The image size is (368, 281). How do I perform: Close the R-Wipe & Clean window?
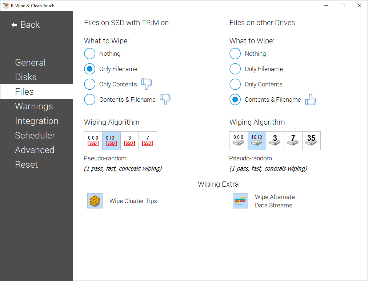(x=359, y=5)
